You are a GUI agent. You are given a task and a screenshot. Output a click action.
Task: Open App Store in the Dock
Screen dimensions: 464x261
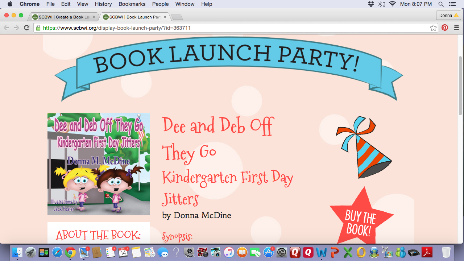coord(269,252)
